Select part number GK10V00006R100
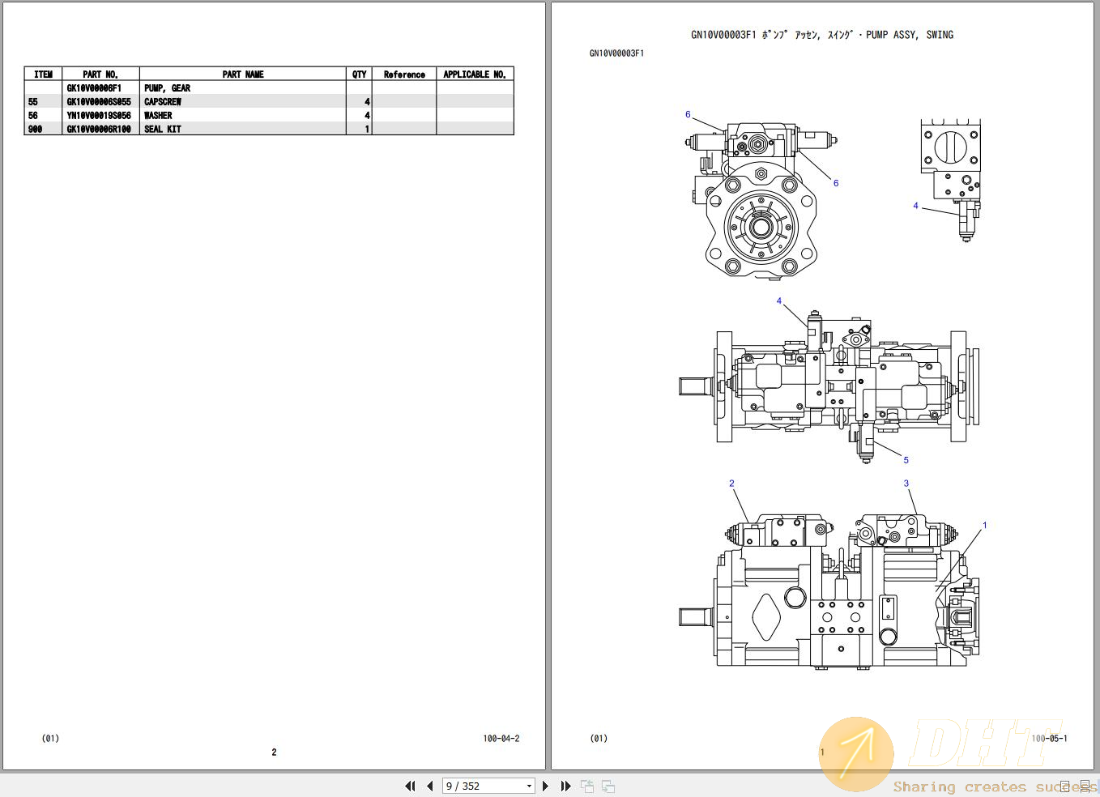 click(99, 129)
